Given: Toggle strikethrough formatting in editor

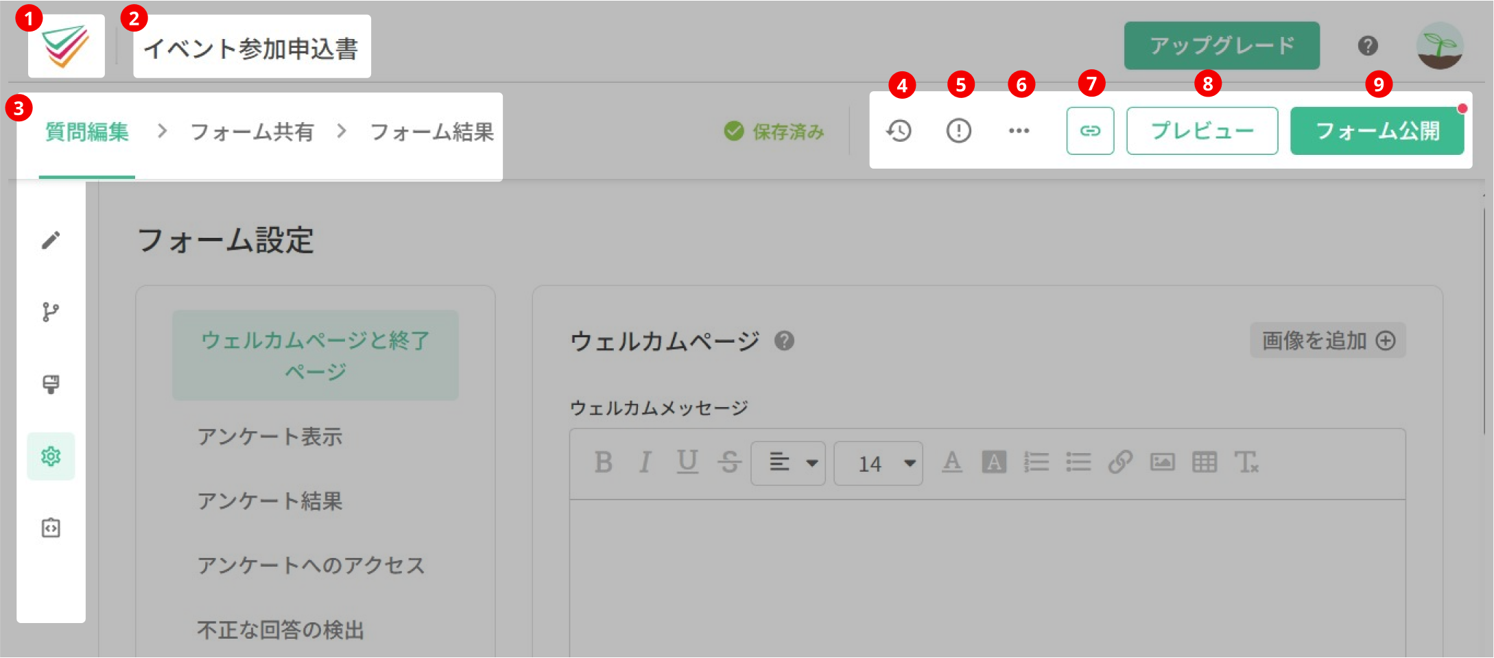Looking at the screenshot, I should [x=729, y=463].
